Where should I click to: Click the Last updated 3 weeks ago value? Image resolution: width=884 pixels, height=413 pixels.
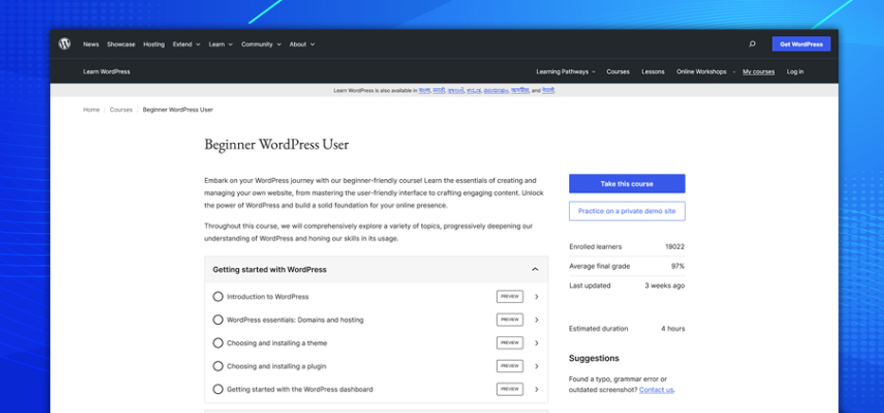click(x=665, y=285)
